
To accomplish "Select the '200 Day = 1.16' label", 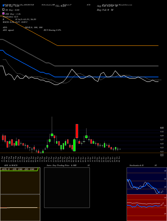I will 13,14.
